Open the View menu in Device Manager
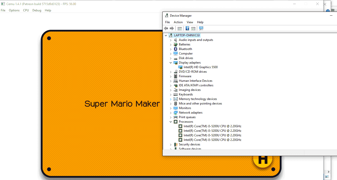 tap(190, 22)
